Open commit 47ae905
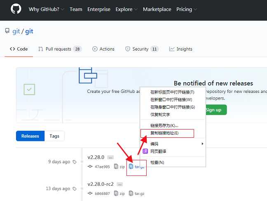The width and height of the screenshot is (267, 201). tap(102, 167)
